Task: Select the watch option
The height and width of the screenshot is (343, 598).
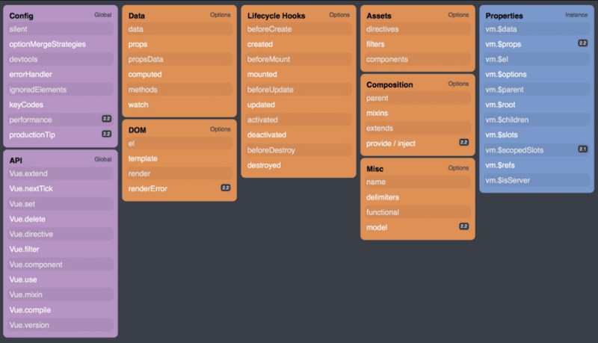Action: (x=179, y=105)
